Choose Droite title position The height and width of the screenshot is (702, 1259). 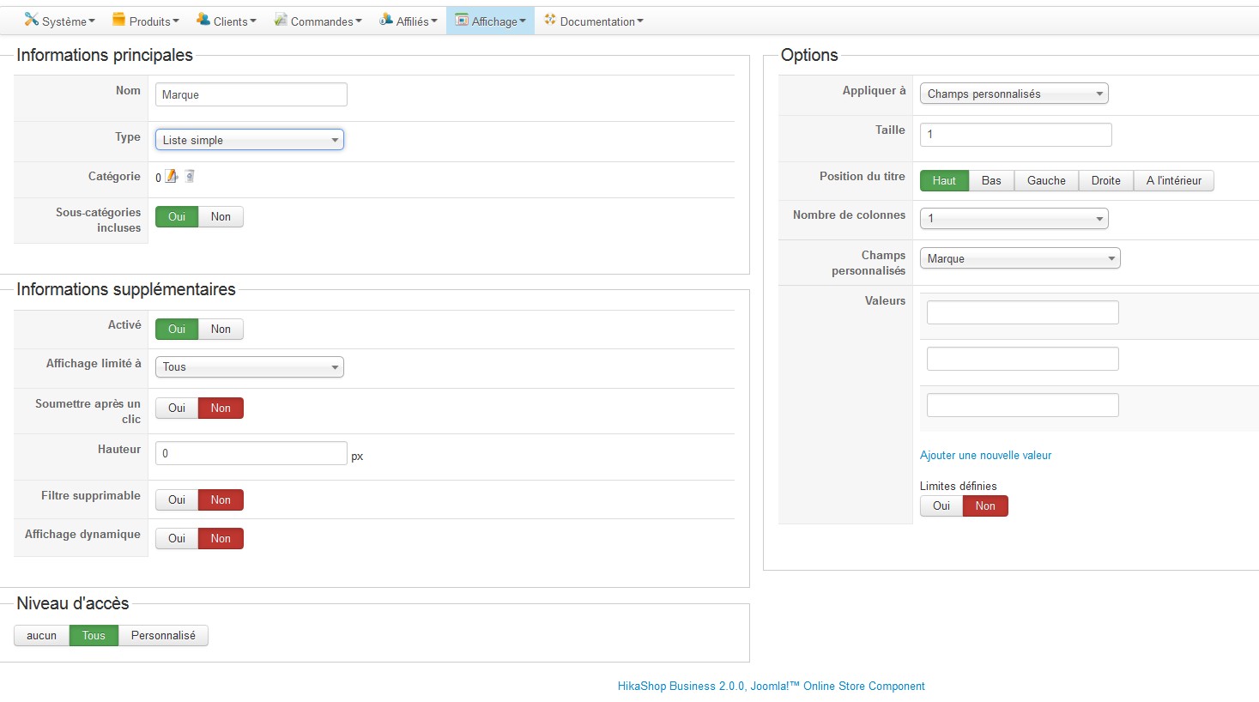click(x=1106, y=181)
